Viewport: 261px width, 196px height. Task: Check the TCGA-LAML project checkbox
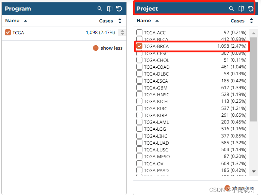pos(139,122)
